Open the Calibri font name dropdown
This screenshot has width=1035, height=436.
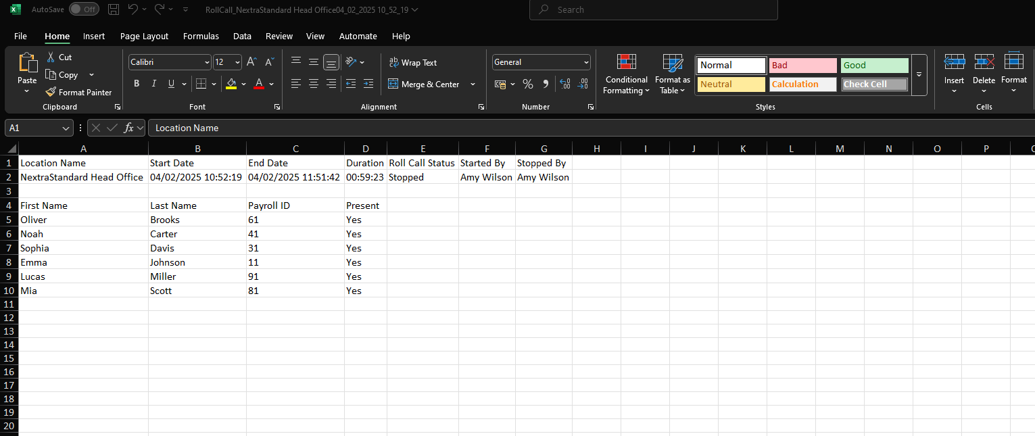coord(207,62)
